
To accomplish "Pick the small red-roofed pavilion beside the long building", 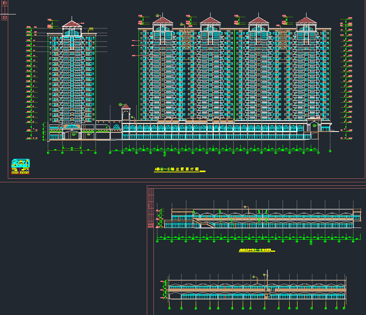I will pyautogui.click(x=126, y=112).
